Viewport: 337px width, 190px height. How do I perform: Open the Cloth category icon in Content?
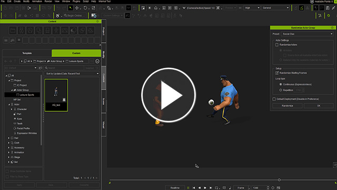pos(38,31)
